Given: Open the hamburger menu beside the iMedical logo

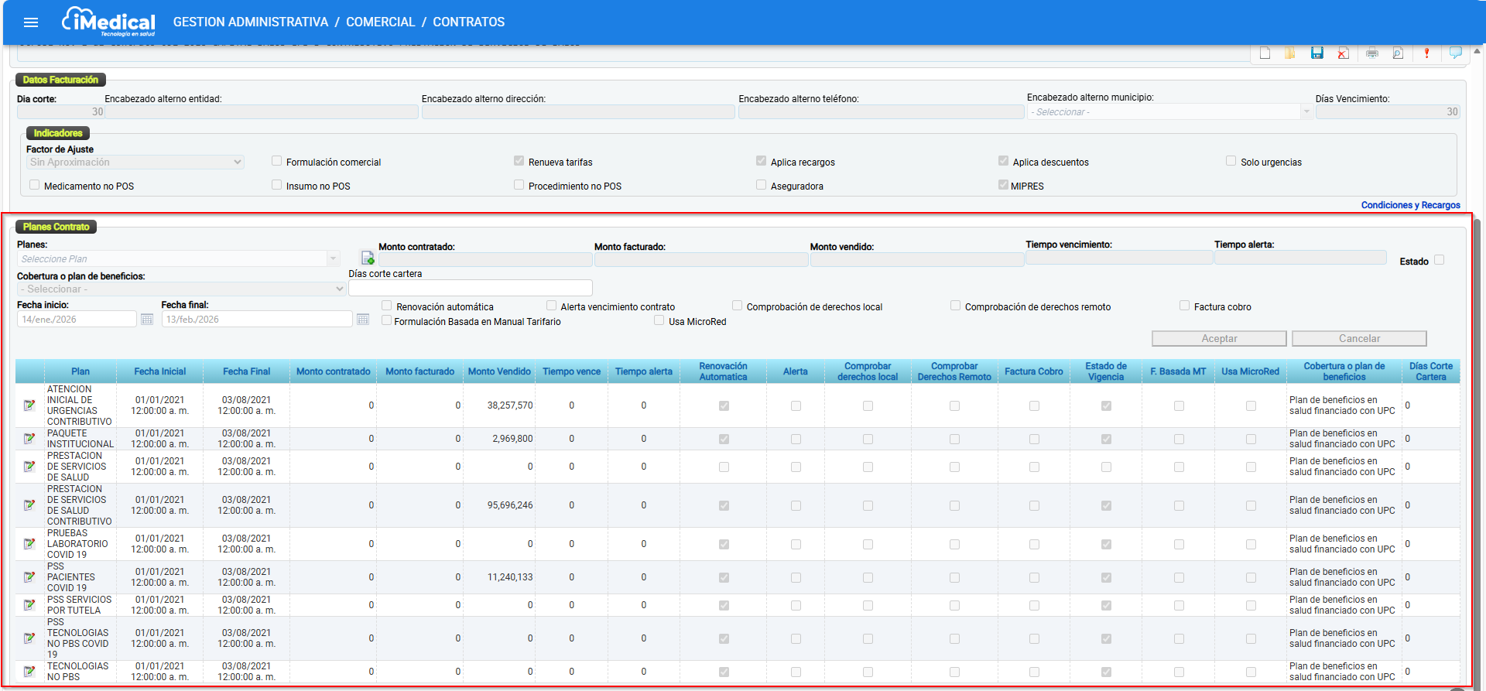Looking at the screenshot, I should click(x=31, y=22).
